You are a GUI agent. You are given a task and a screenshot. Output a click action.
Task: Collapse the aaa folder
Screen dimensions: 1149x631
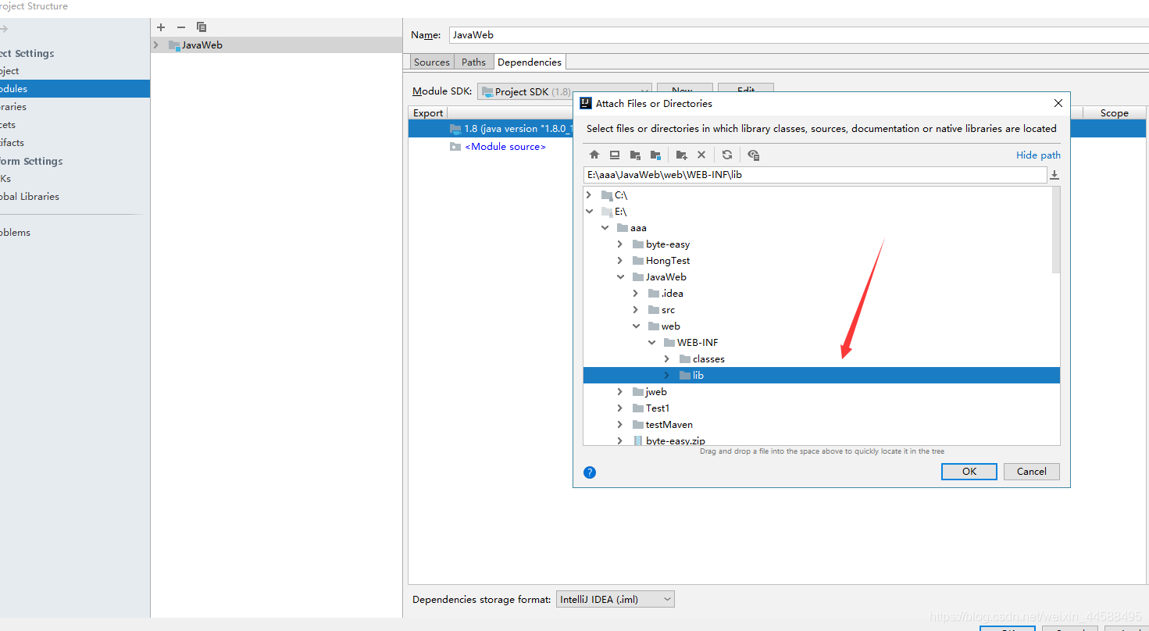605,228
